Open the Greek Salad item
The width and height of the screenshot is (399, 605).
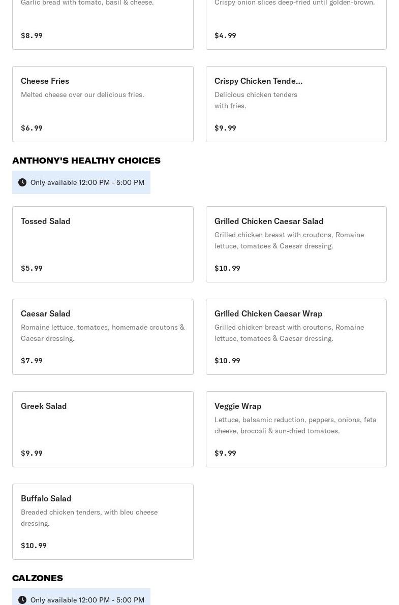pos(103,429)
